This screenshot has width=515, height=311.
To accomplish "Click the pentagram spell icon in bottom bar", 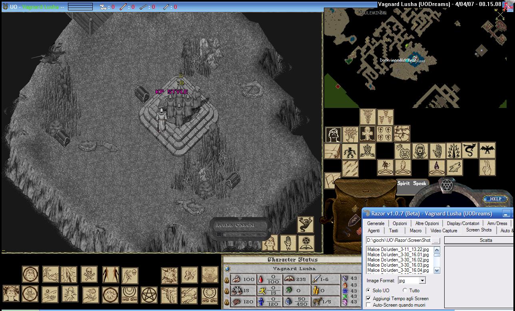I will [150, 295].
